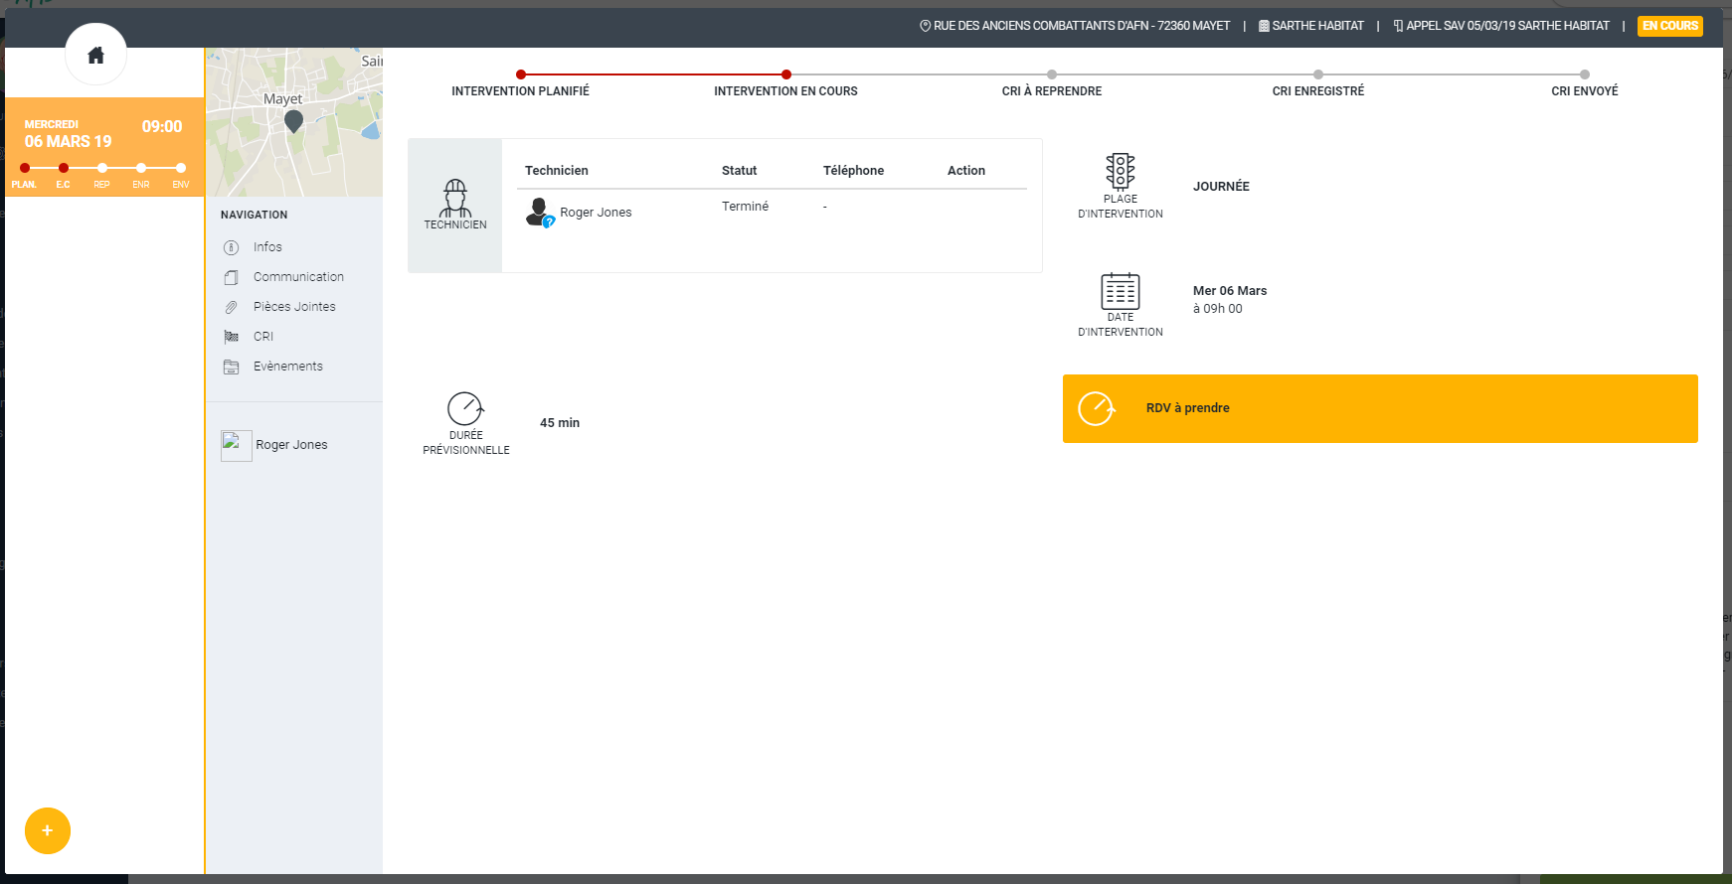Viewport: 1732px width, 884px height.
Task: Open Pièces Jointes section
Action: tap(294, 307)
